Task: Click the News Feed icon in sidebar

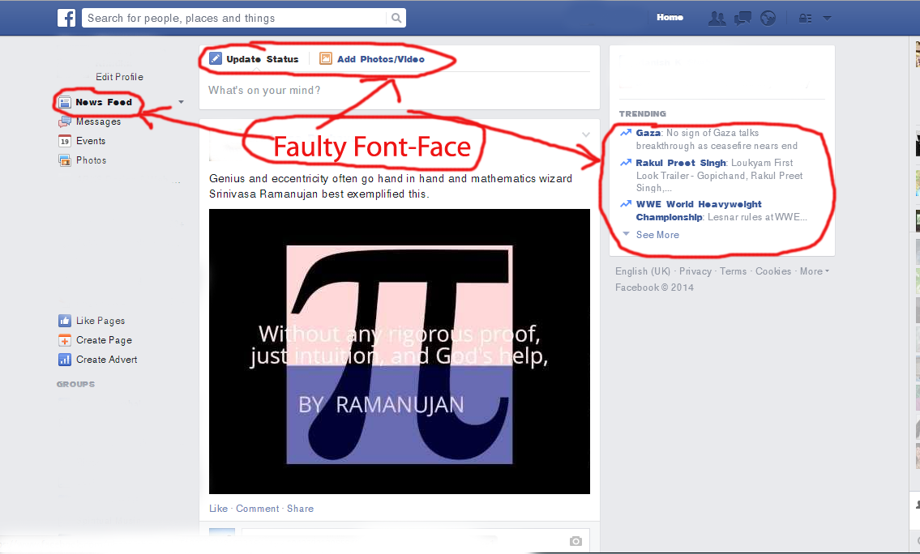Action: tap(65, 102)
